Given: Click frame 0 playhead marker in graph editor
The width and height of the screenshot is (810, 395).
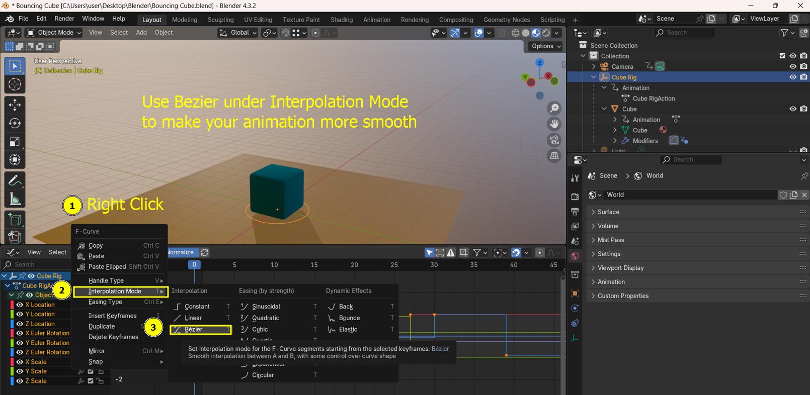Looking at the screenshot, I should coord(194,265).
